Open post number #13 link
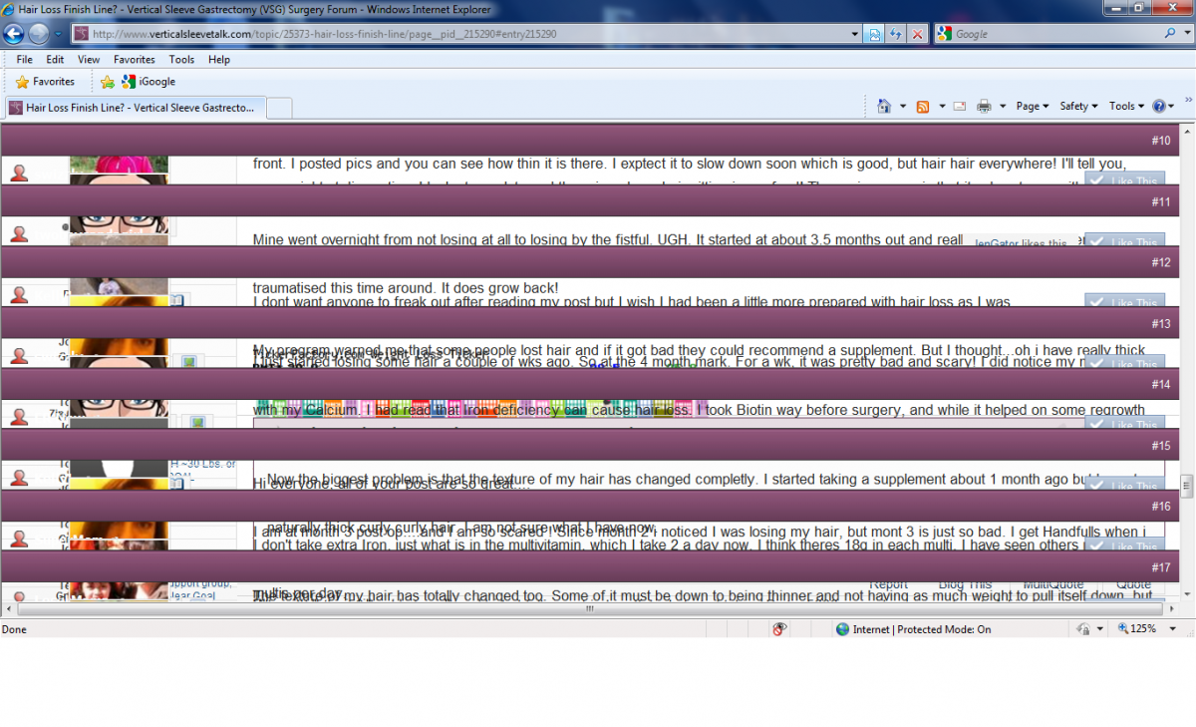 coord(1160,324)
